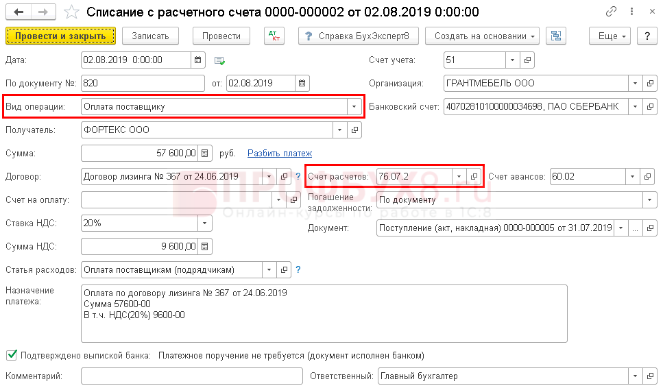Click Записать button
The height and width of the screenshot is (388, 663).
(x=150, y=36)
